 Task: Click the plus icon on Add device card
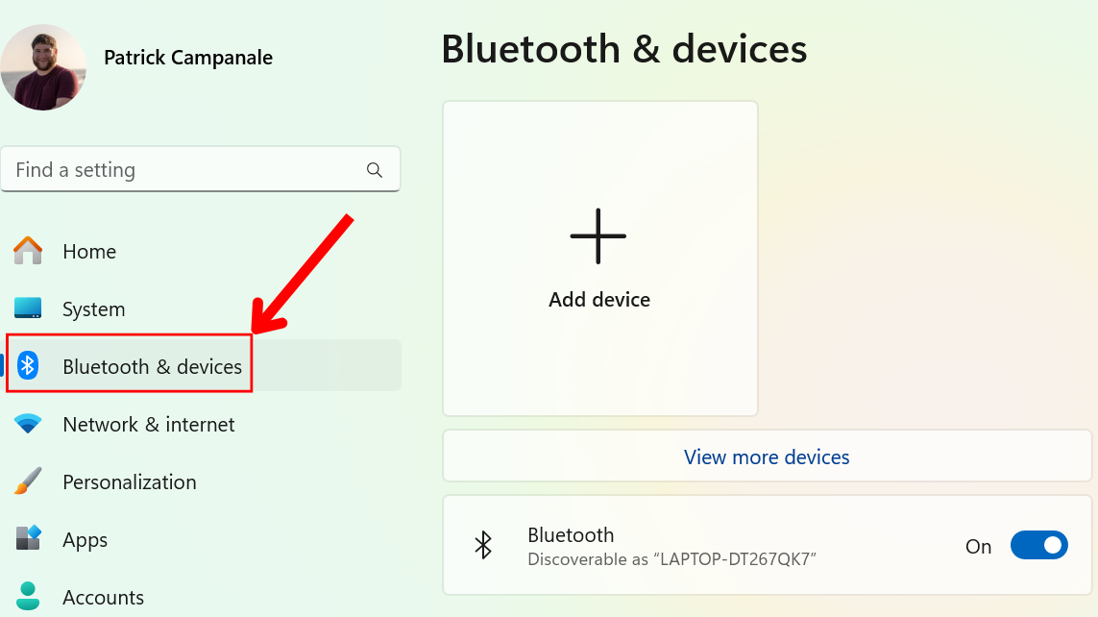click(x=598, y=235)
